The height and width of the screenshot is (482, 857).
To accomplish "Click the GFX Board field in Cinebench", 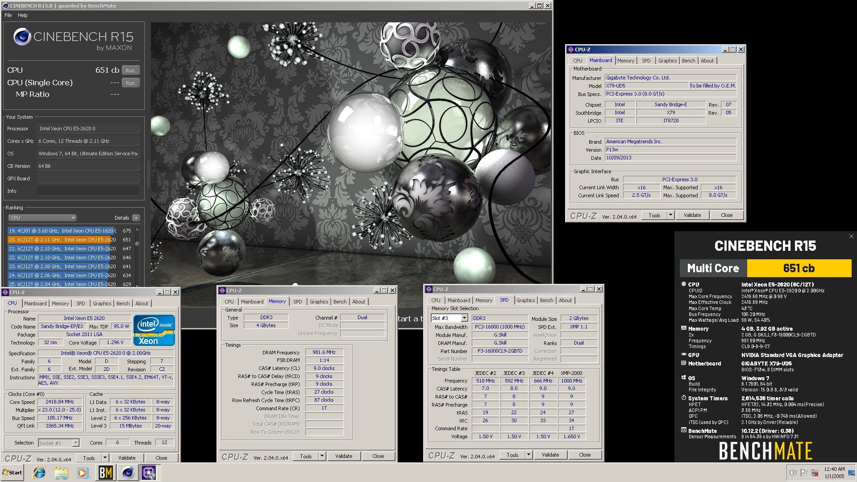I will coord(88,179).
